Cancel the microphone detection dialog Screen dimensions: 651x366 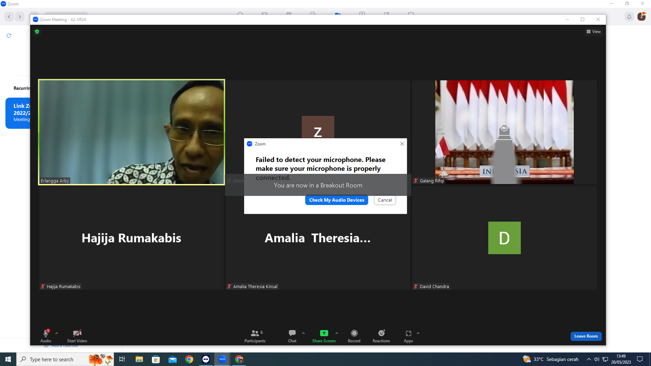tap(385, 200)
